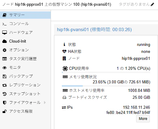
Task: Open the スナップショット menu item
Action: pyautogui.click(x=25, y=94)
